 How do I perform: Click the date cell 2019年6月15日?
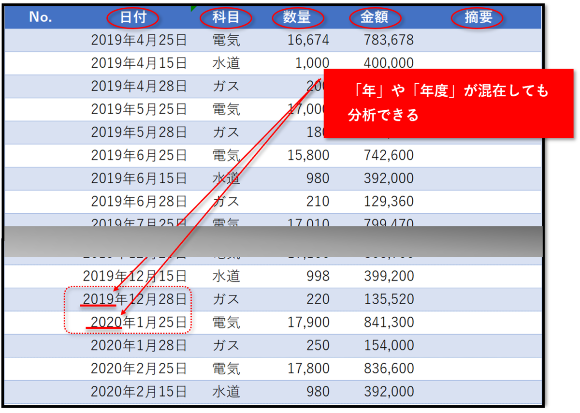point(139,178)
